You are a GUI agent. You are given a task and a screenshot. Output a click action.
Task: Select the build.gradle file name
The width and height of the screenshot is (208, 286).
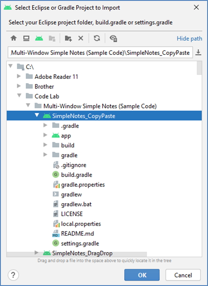click(x=77, y=175)
